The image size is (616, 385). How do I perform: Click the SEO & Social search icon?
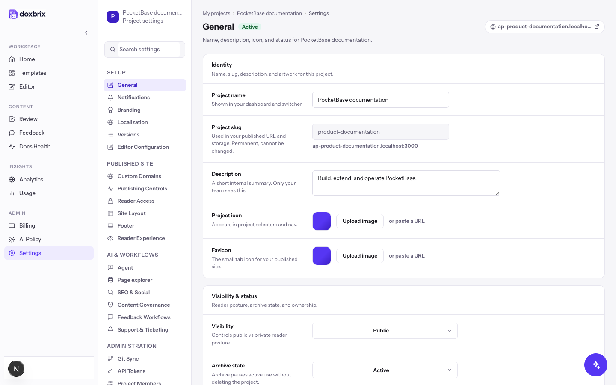(110, 293)
